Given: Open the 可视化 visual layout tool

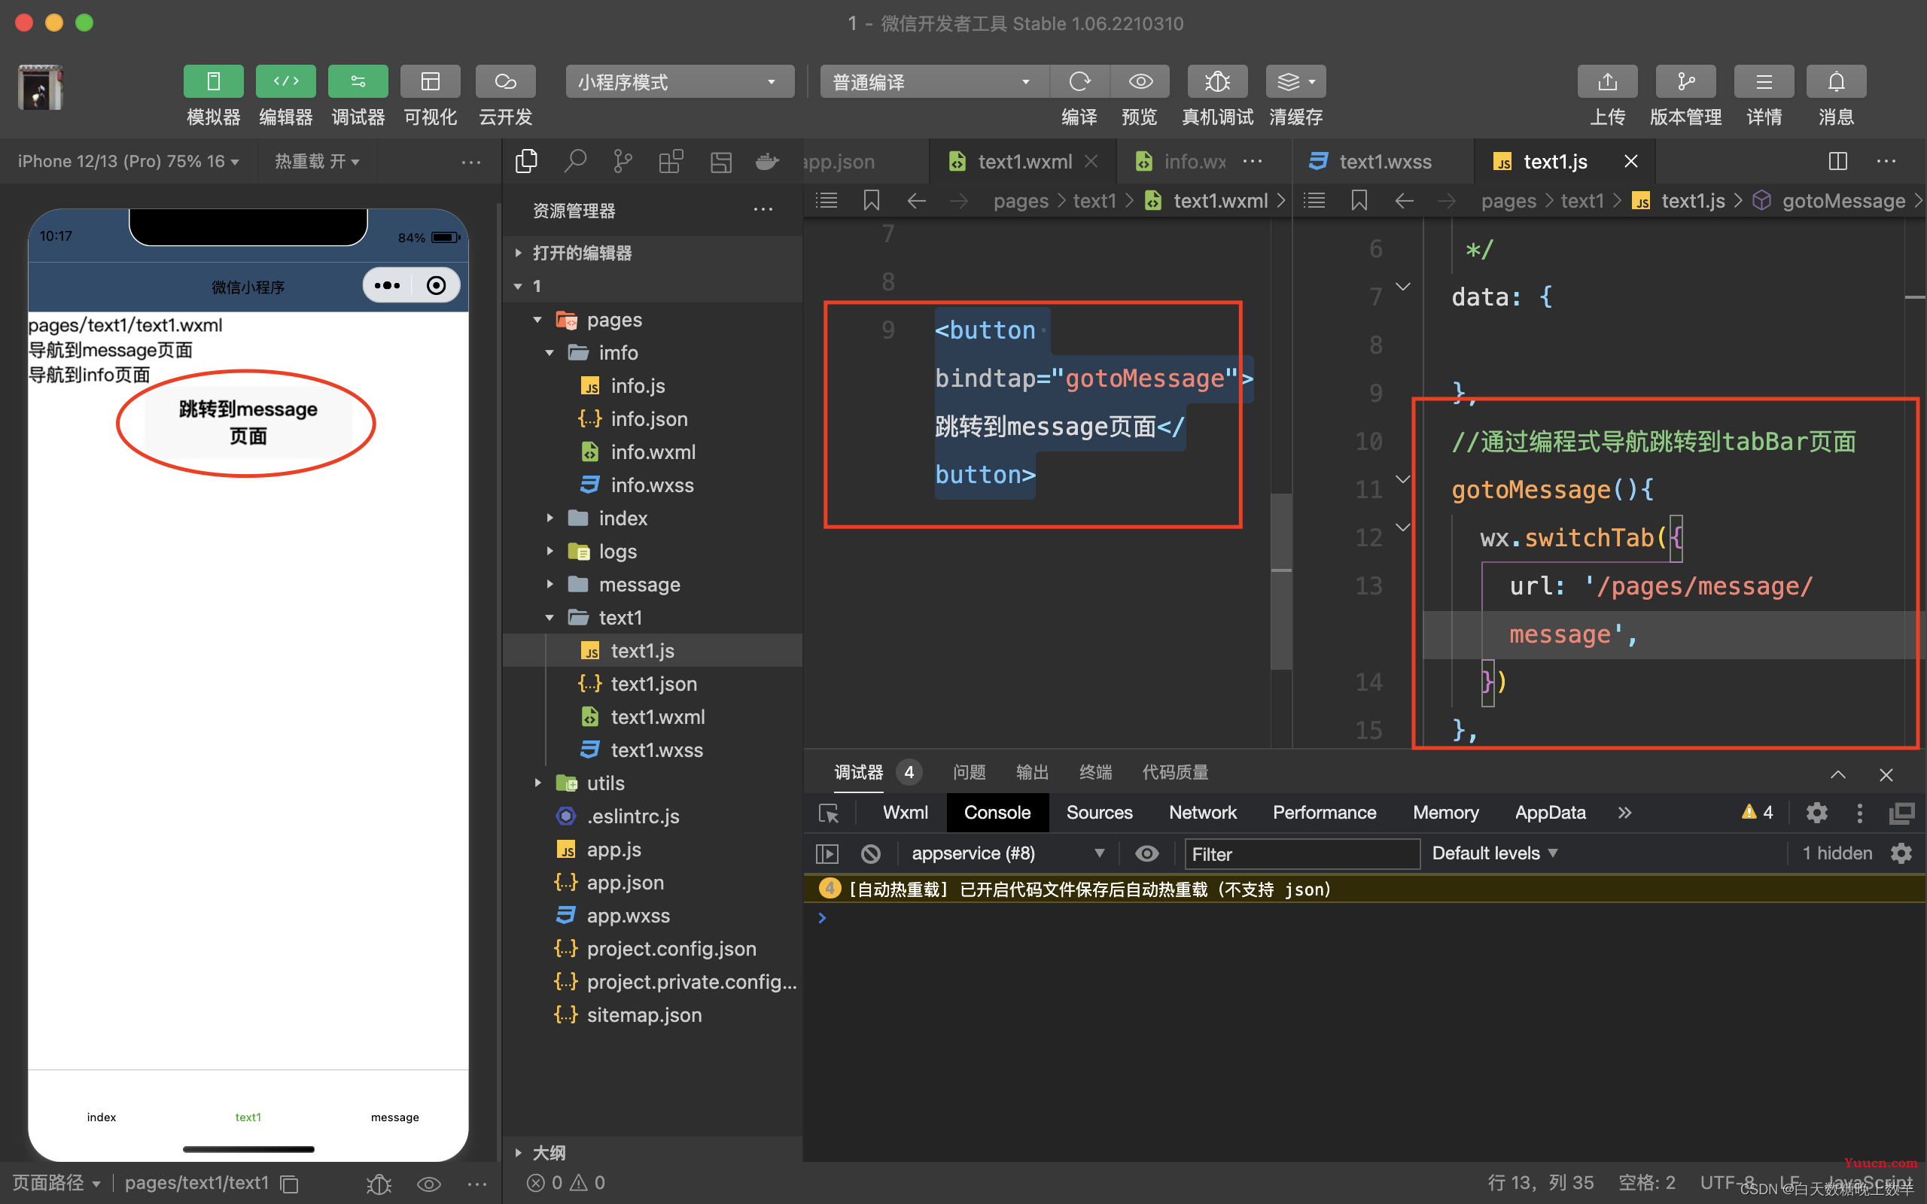Looking at the screenshot, I should point(431,81).
